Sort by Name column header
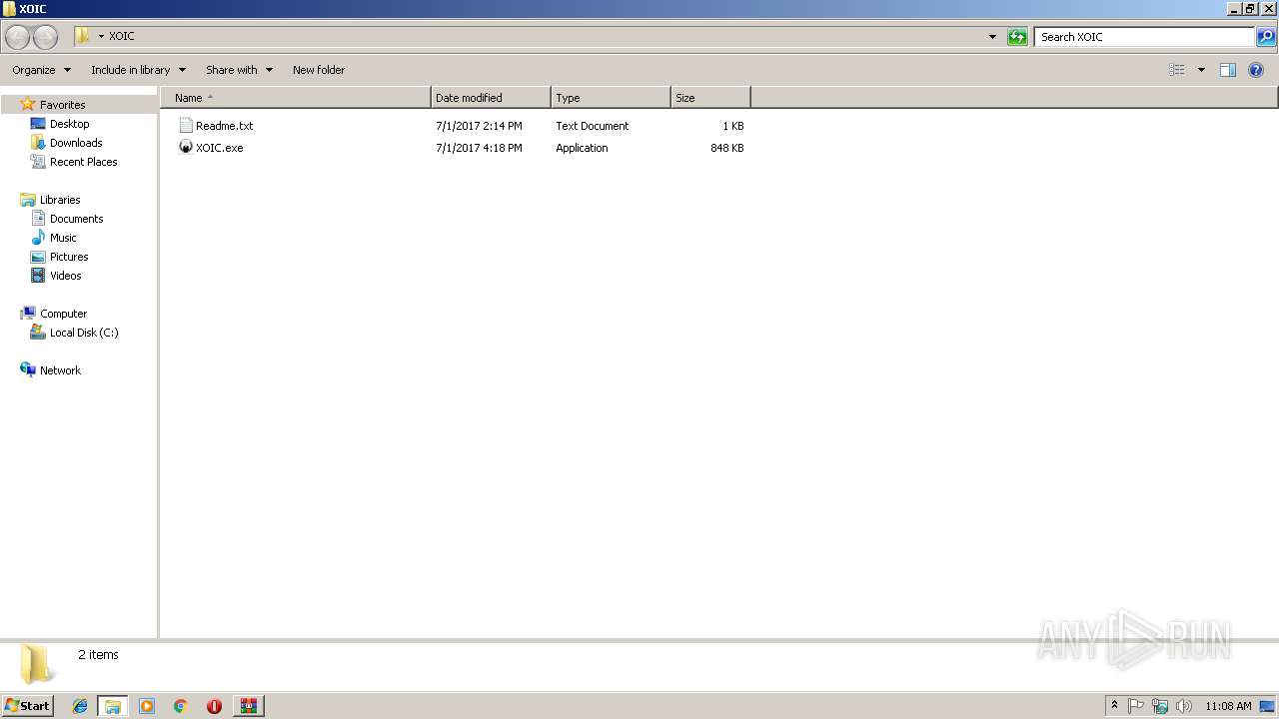Viewport: 1279px width, 719px height. 295,98
